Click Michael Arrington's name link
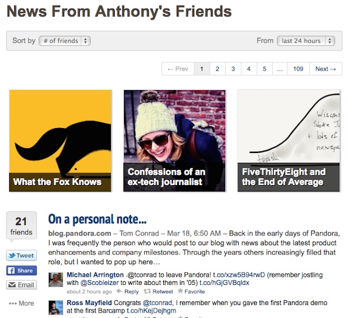Image resolution: width=348 pixels, height=318 pixels. coord(95,275)
